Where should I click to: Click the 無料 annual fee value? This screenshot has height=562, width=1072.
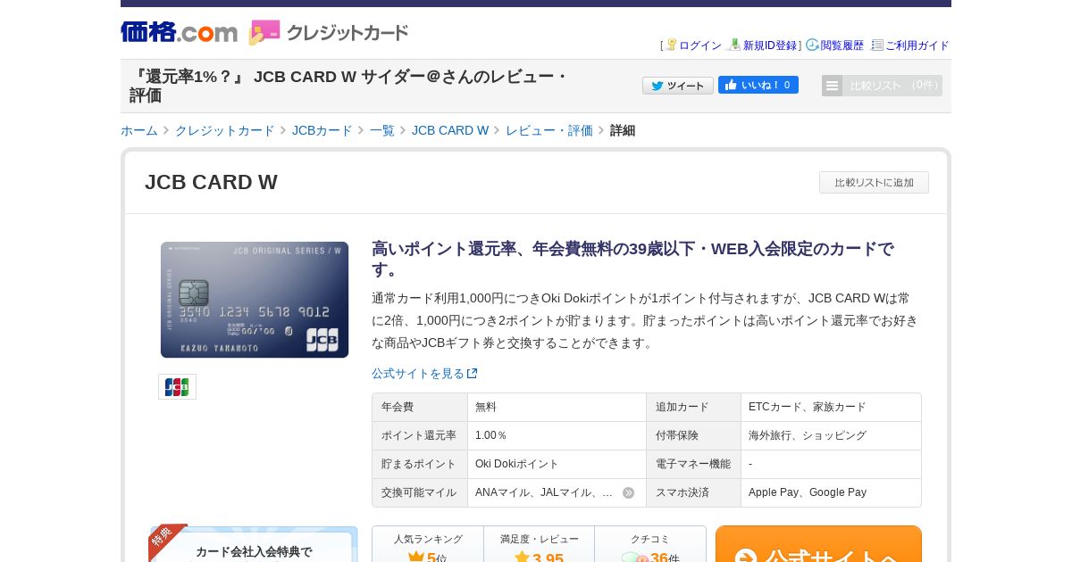click(x=486, y=407)
